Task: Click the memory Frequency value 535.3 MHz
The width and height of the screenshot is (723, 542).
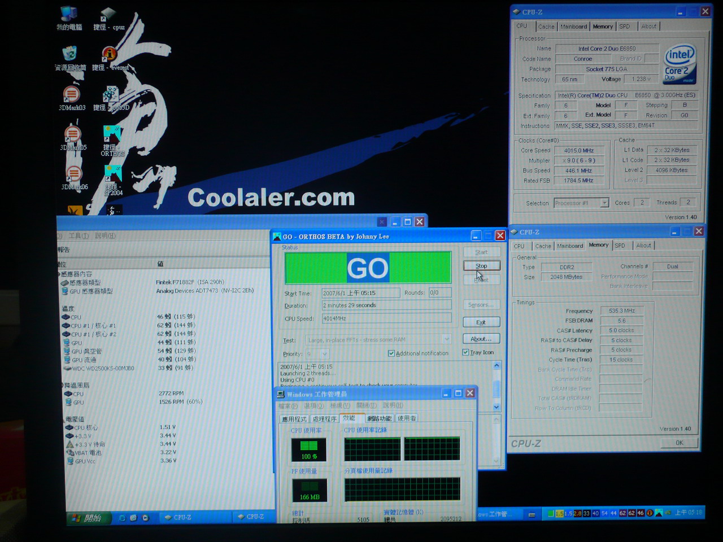Action: click(622, 311)
